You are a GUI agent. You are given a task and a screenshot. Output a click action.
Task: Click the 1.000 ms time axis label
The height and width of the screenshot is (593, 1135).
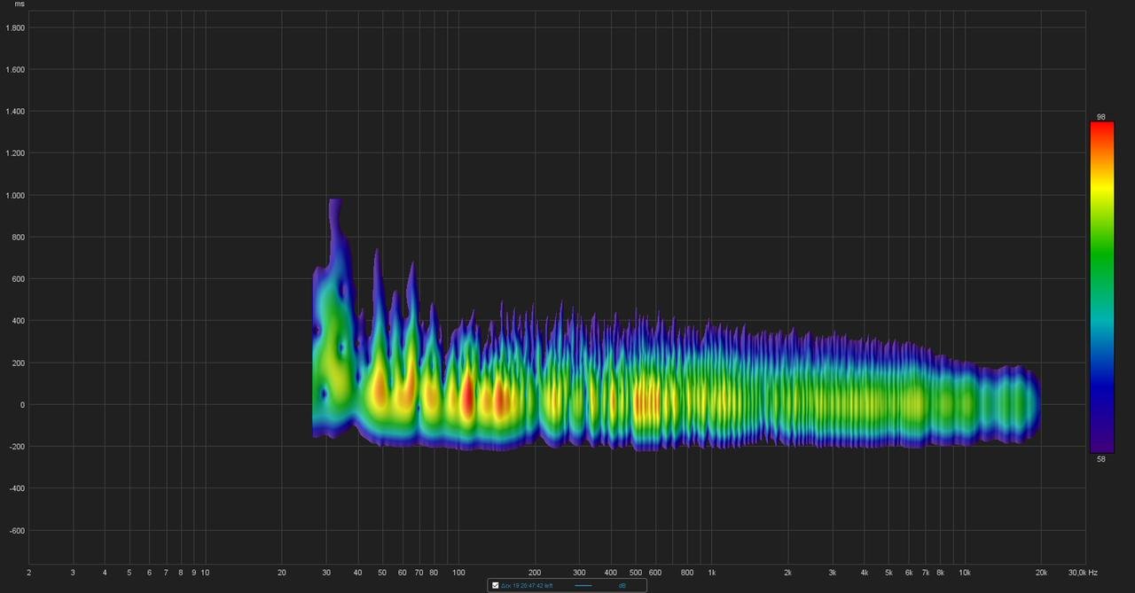click(15, 196)
